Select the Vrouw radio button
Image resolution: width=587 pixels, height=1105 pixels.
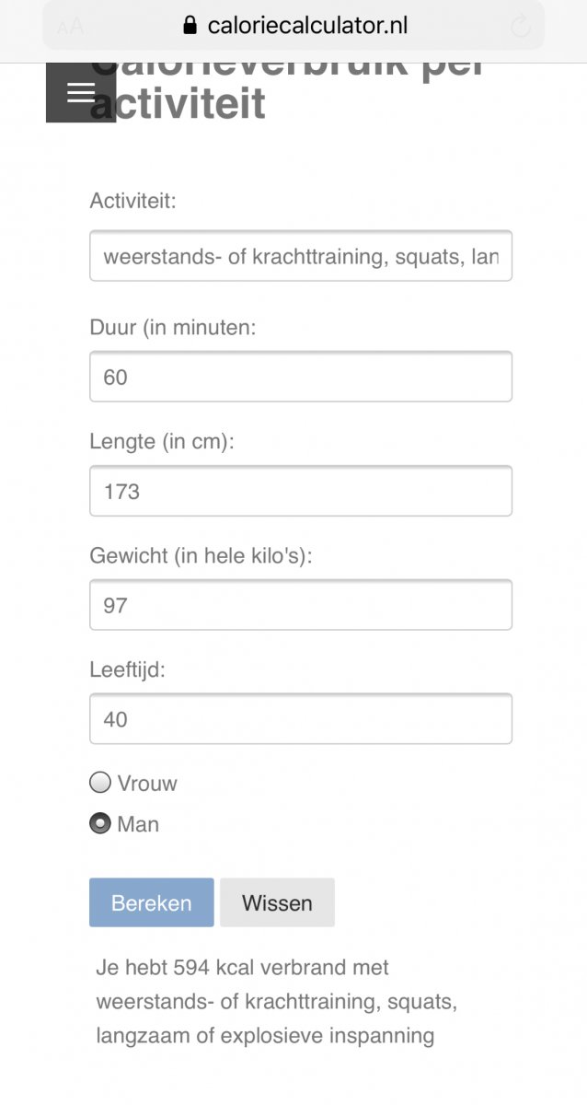coord(100,783)
